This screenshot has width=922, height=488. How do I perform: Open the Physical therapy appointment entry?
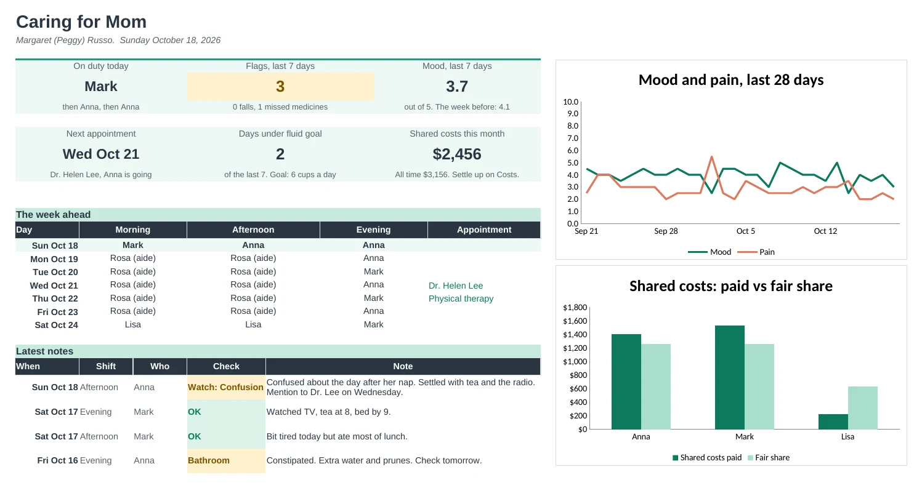[x=461, y=299]
